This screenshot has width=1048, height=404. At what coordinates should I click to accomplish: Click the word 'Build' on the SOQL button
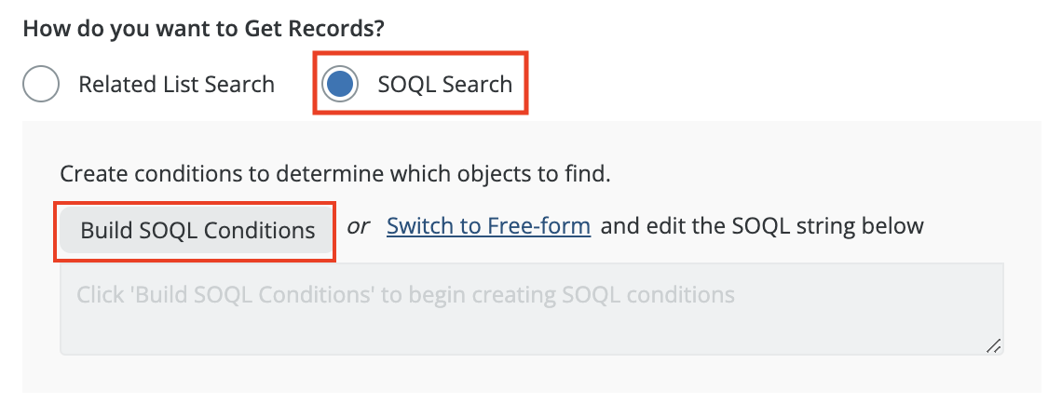point(106,230)
